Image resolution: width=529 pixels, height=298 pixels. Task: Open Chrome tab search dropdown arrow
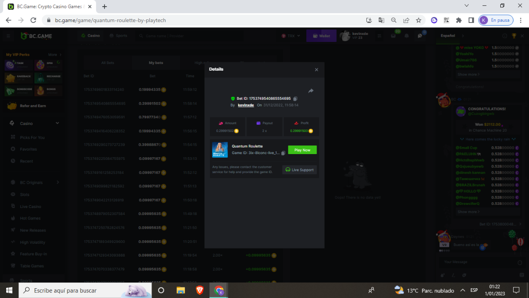coord(467,6)
